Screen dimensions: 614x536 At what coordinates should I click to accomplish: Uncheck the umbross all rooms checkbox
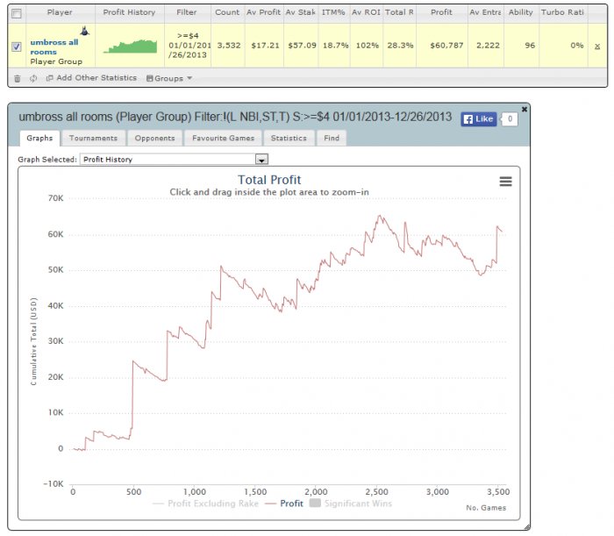coord(17,46)
